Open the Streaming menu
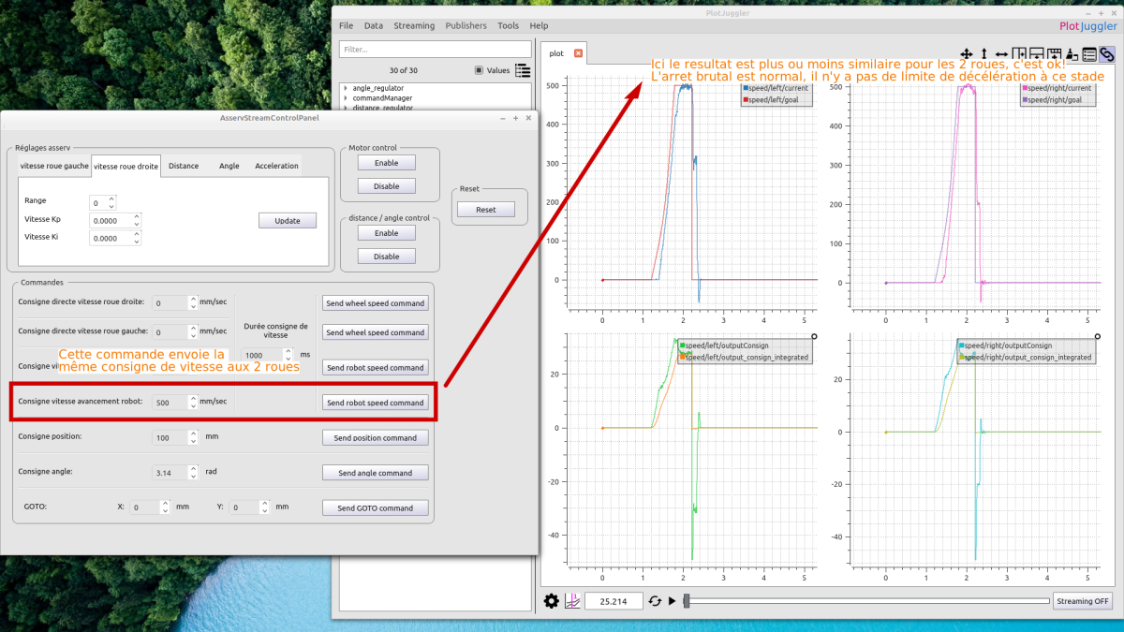Image resolution: width=1124 pixels, height=632 pixels. 414,26
